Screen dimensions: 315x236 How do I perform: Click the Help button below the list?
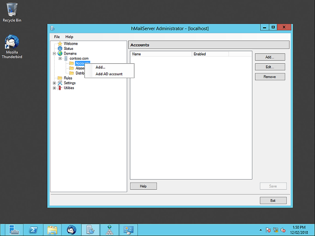[143, 186]
